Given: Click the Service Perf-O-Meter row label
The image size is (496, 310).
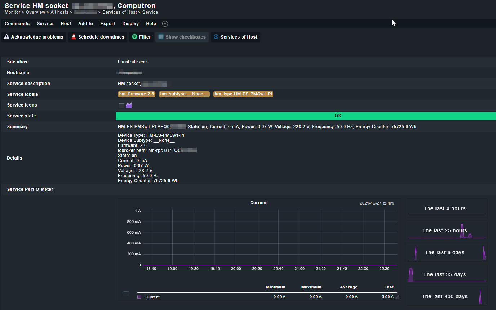Looking at the screenshot, I should 30,189.
